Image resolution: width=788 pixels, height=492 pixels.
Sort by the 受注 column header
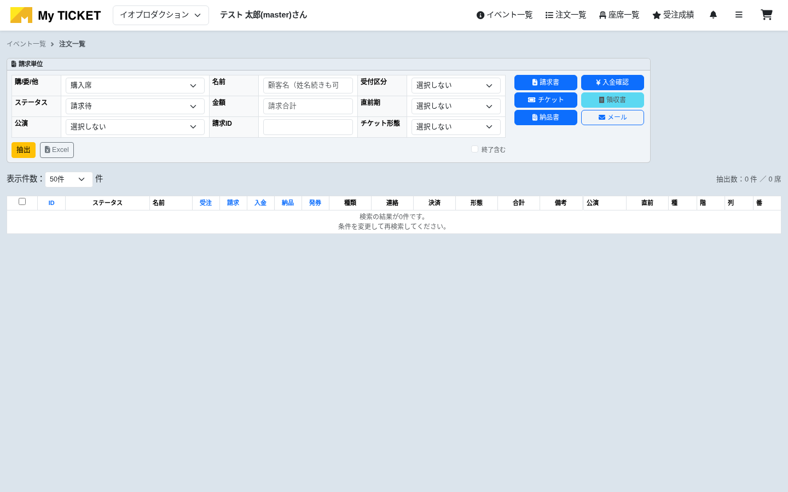(206, 203)
